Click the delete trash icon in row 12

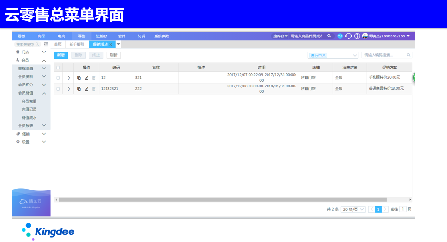(x=94, y=77)
